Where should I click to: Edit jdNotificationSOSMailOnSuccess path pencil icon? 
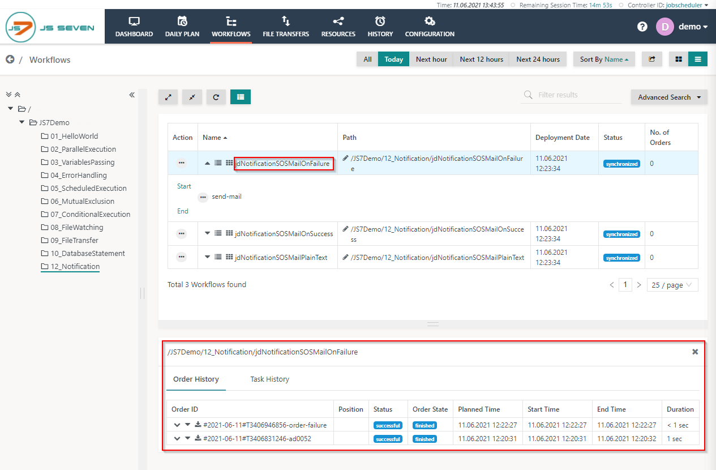(346, 228)
